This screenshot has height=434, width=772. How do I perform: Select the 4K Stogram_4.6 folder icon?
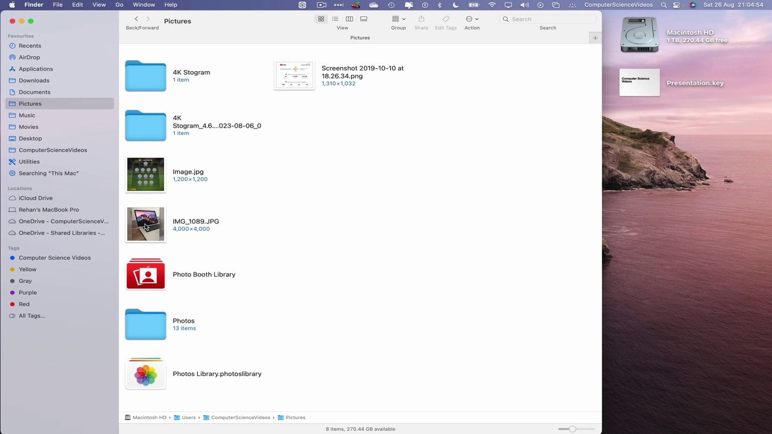(145, 125)
